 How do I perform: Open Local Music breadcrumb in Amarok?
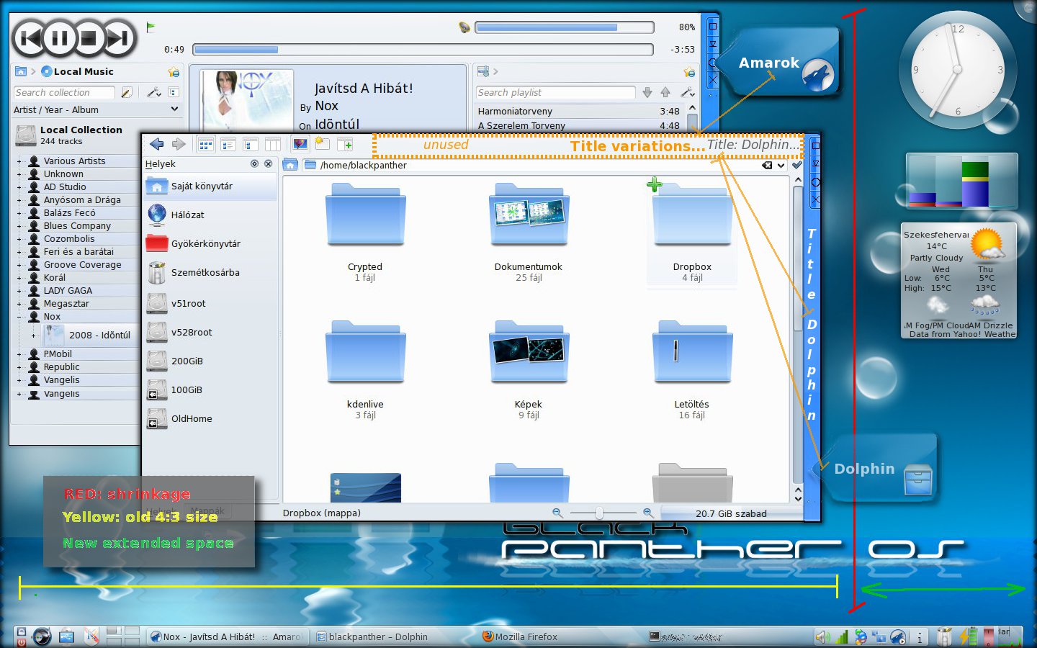point(77,71)
